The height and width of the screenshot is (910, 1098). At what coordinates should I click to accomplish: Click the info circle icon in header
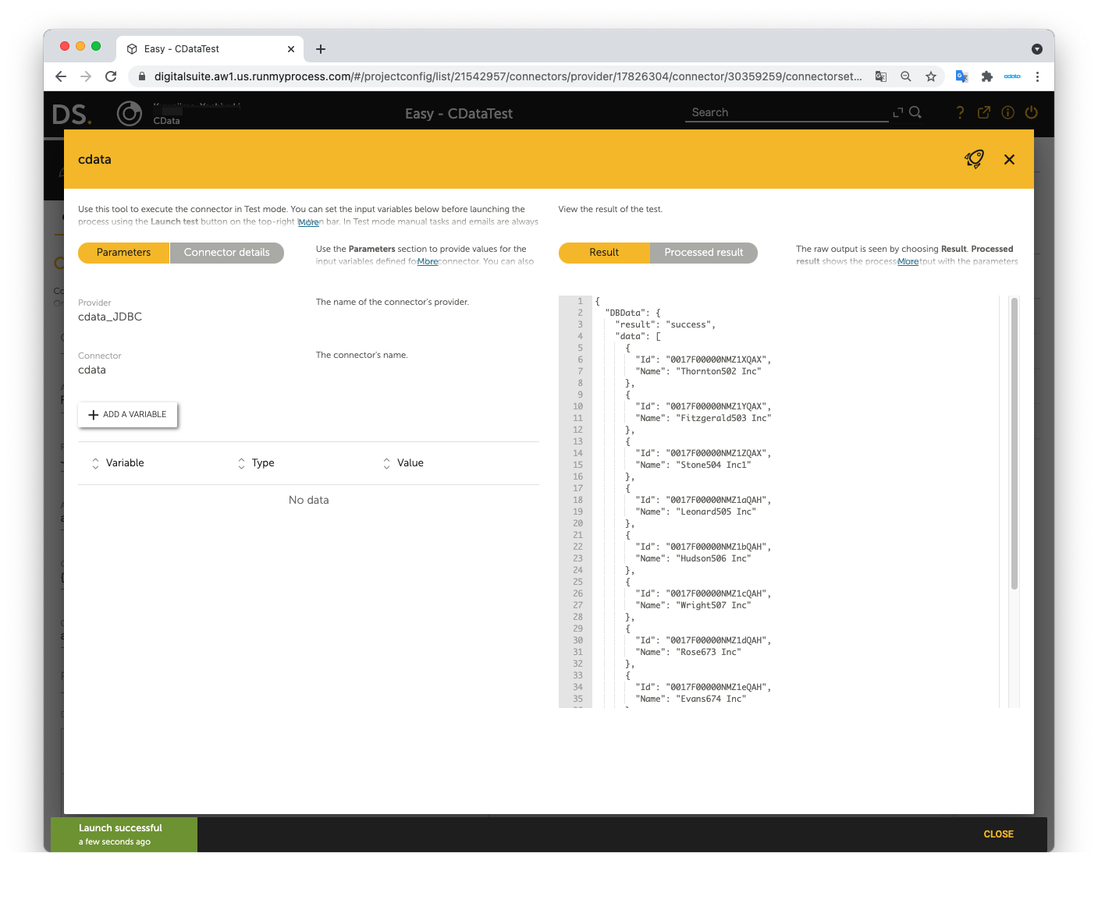[1007, 112]
